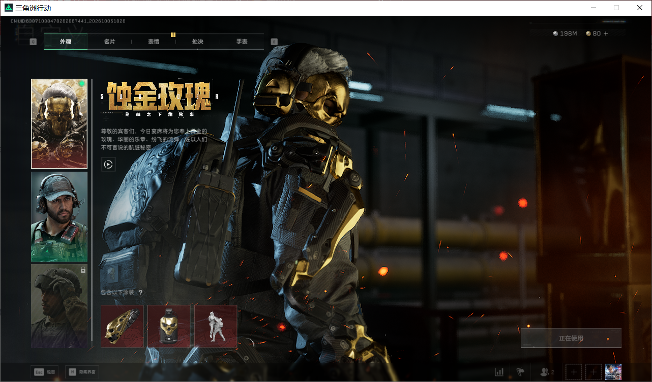The width and height of the screenshot is (652, 382).
Task: Click the flags icon in bottom bar
Action: [x=520, y=372]
